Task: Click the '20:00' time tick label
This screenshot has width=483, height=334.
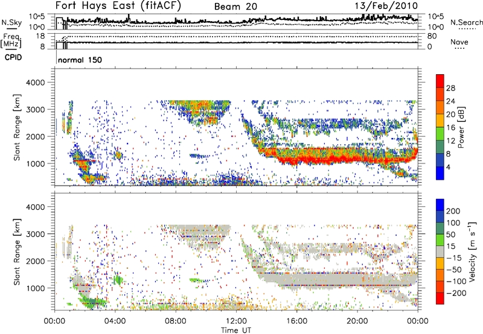Action: pyautogui.click(x=357, y=321)
